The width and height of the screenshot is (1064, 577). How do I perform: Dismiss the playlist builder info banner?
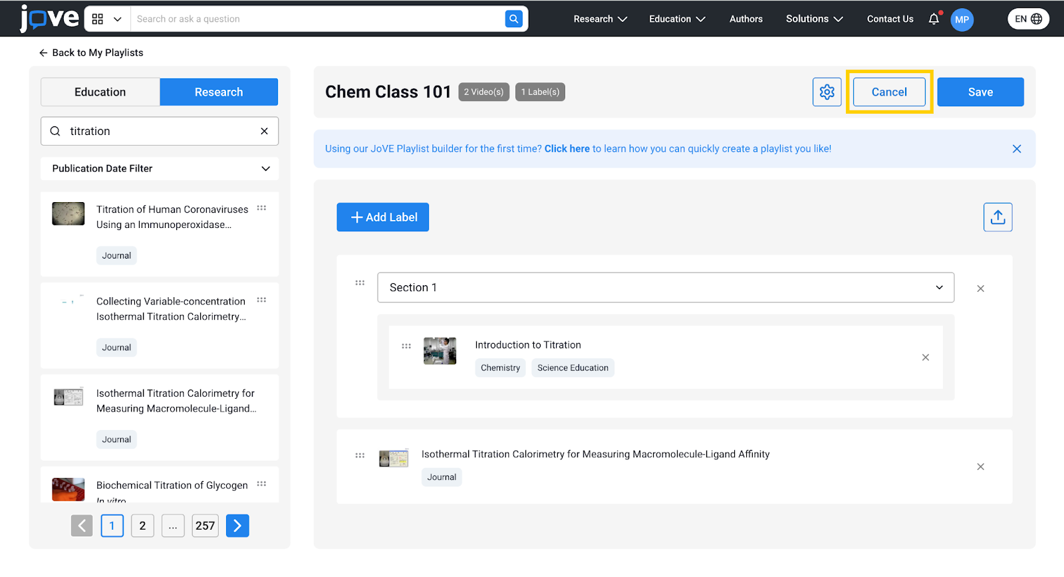[1016, 149]
